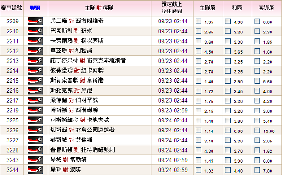This screenshot has height=175, width=283.
Task: Click the league flag icon for match 2217
Action: click(x=35, y=100)
